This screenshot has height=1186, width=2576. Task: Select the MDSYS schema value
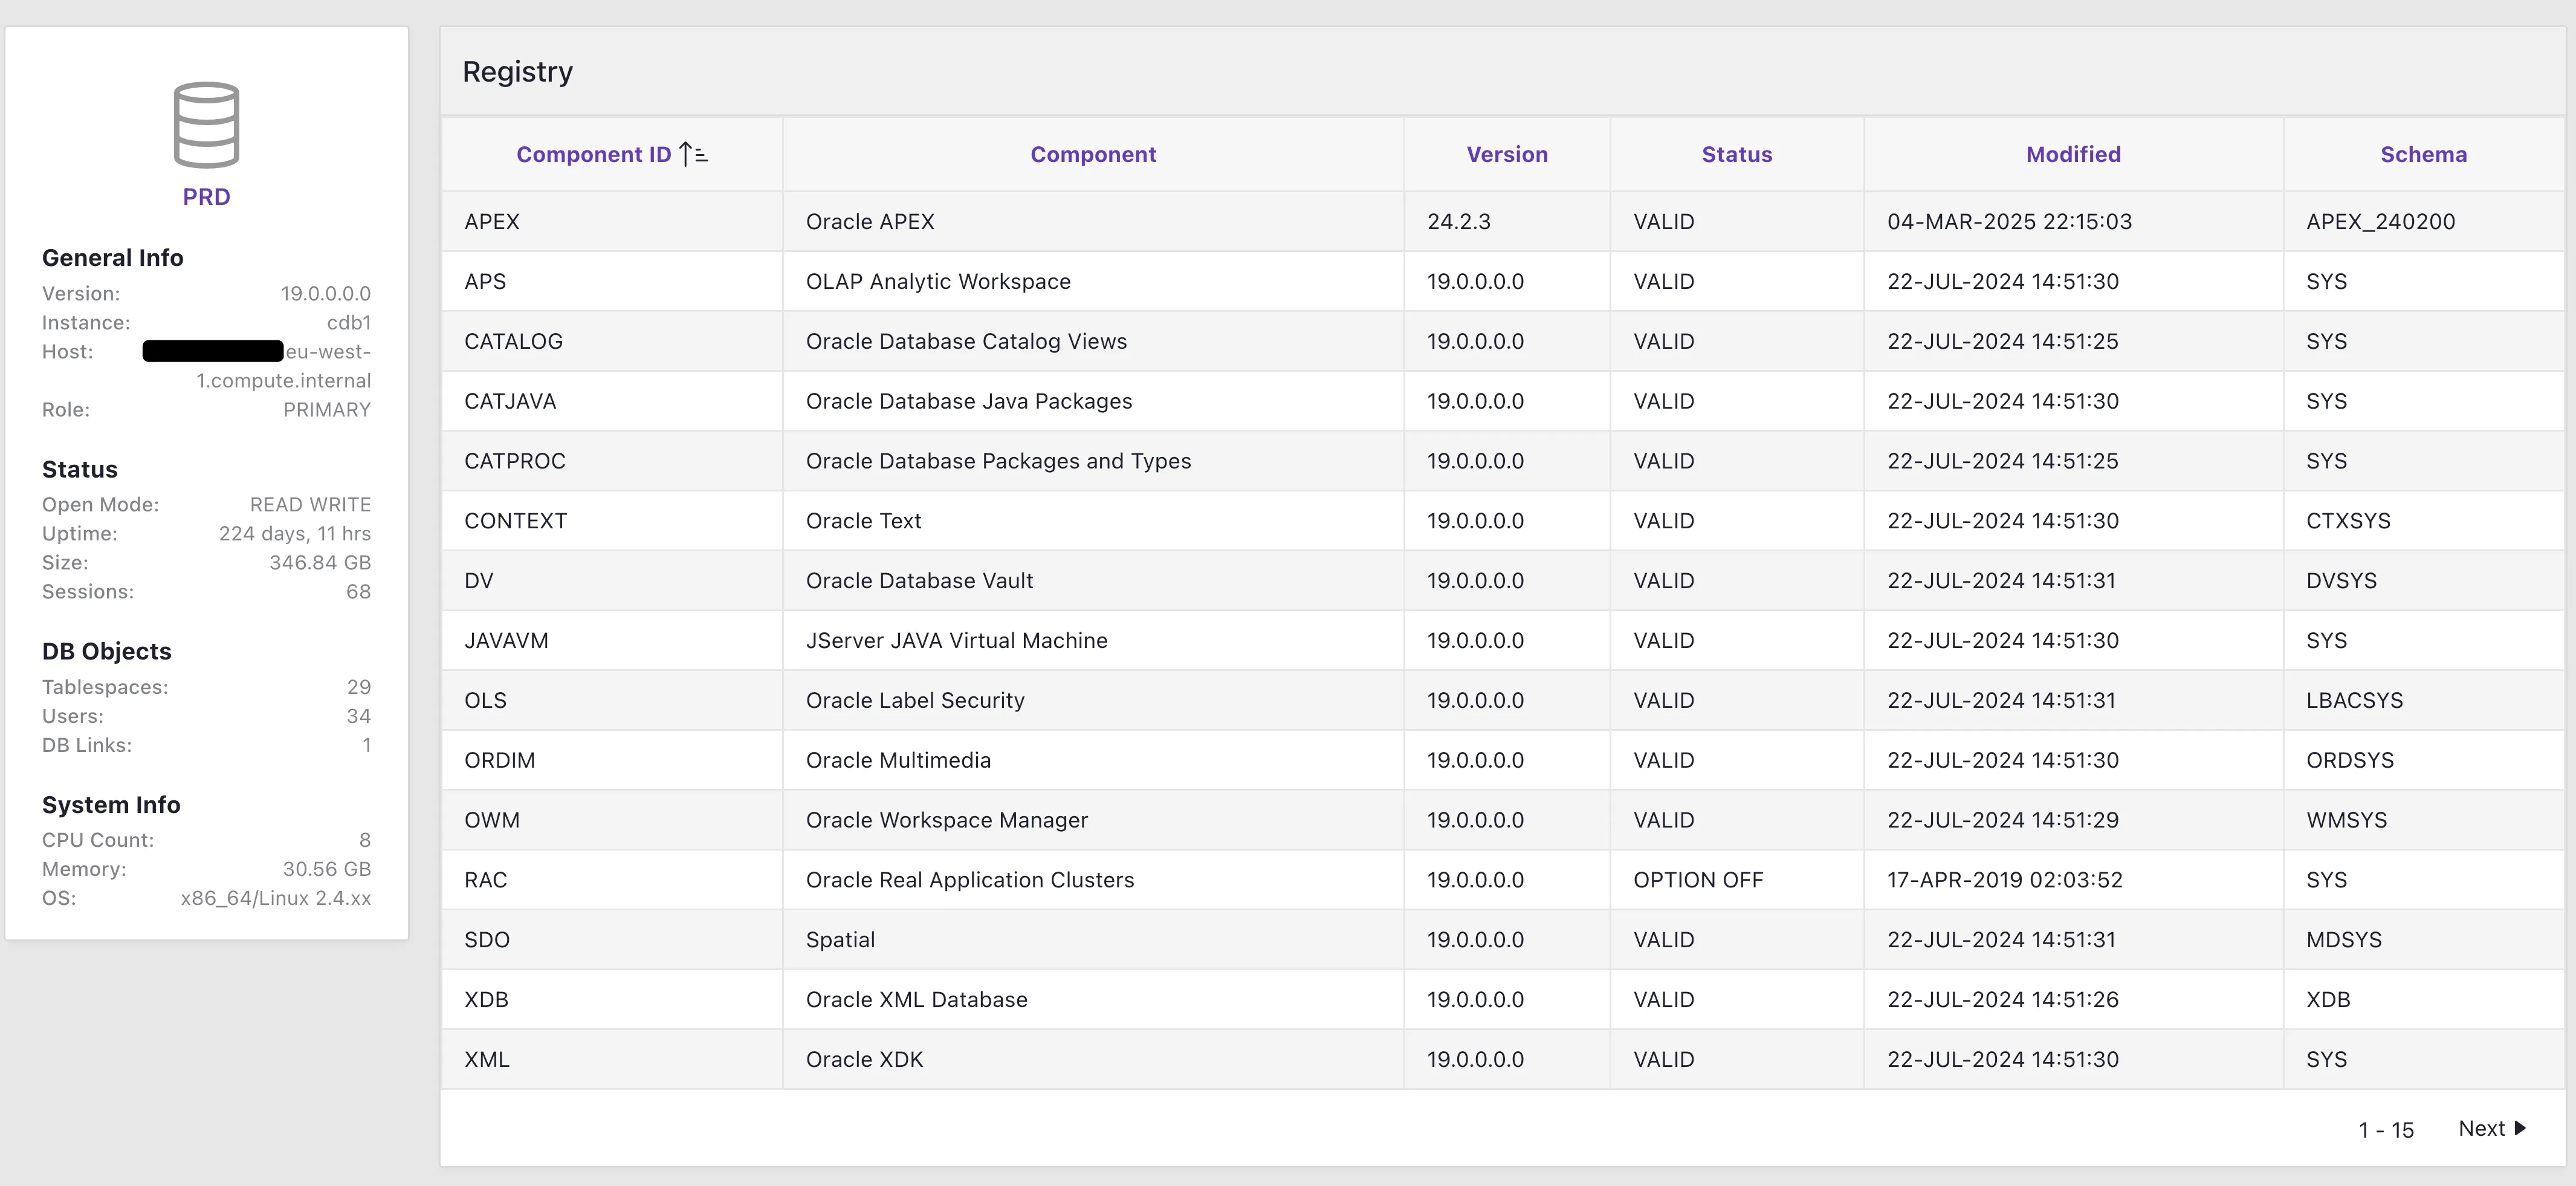click(x=2344, y=940)
